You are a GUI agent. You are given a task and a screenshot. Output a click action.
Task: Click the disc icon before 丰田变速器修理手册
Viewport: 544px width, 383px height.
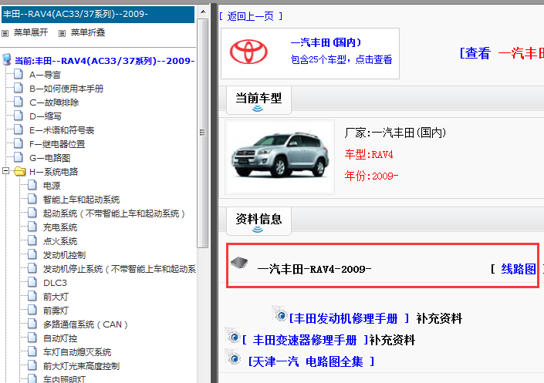[233, 336]
